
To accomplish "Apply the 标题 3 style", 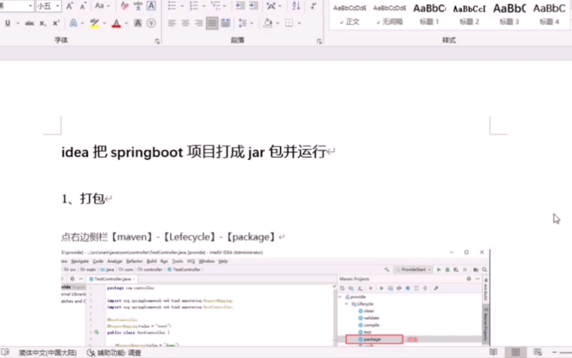I will pos(509,15).
